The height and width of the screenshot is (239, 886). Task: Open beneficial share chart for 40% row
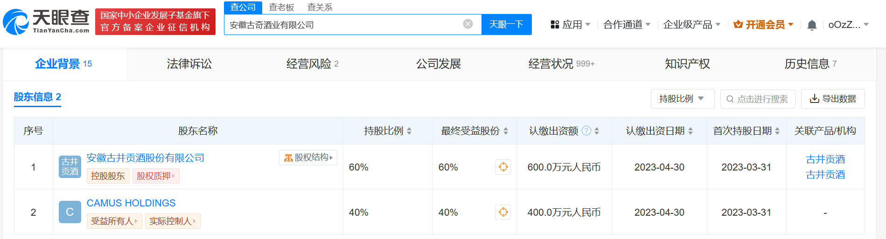click(503, 212)
